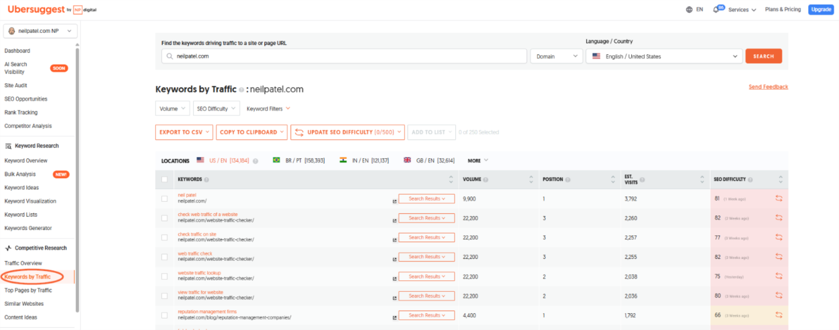Select checkbox for web traffic check
The image size is (839, 330).
[x=165, y=257]
